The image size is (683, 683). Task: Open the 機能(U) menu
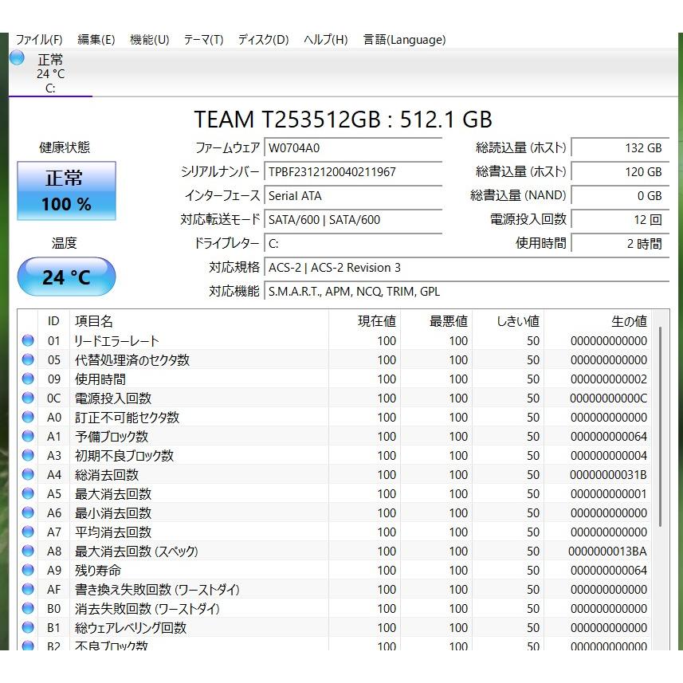pyautogui.click(x=149, y=40)
